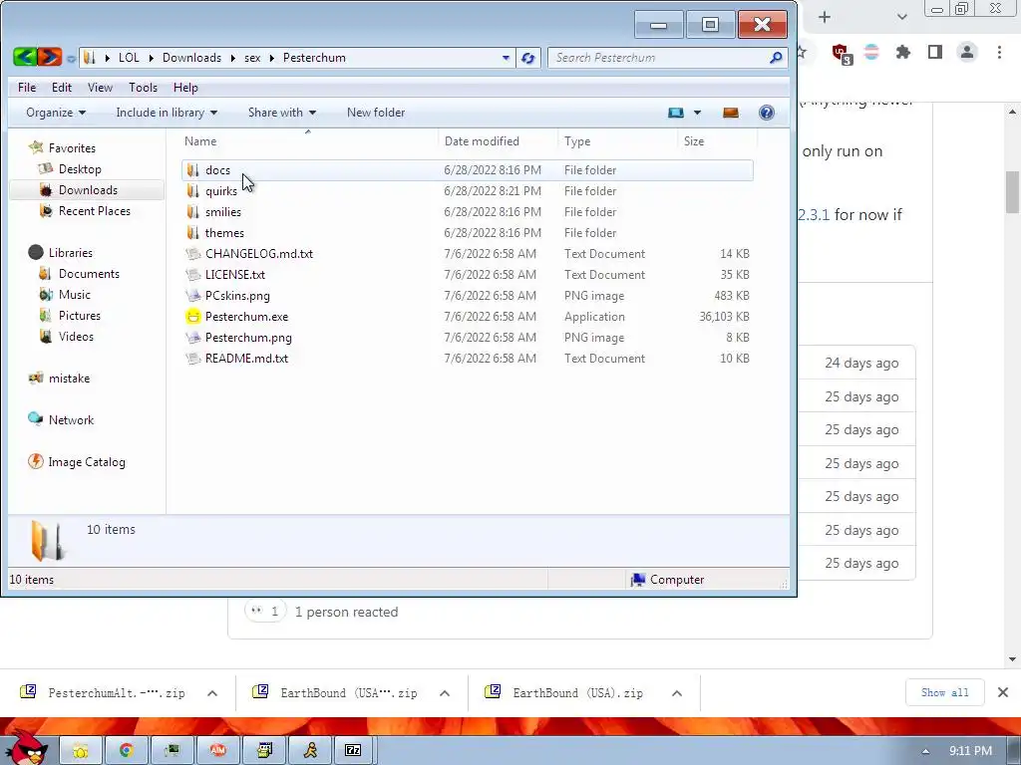The image size is (1021, 765).
Task: Click the 2.3.1 link in Chrome page
Action: click(814, 215)
